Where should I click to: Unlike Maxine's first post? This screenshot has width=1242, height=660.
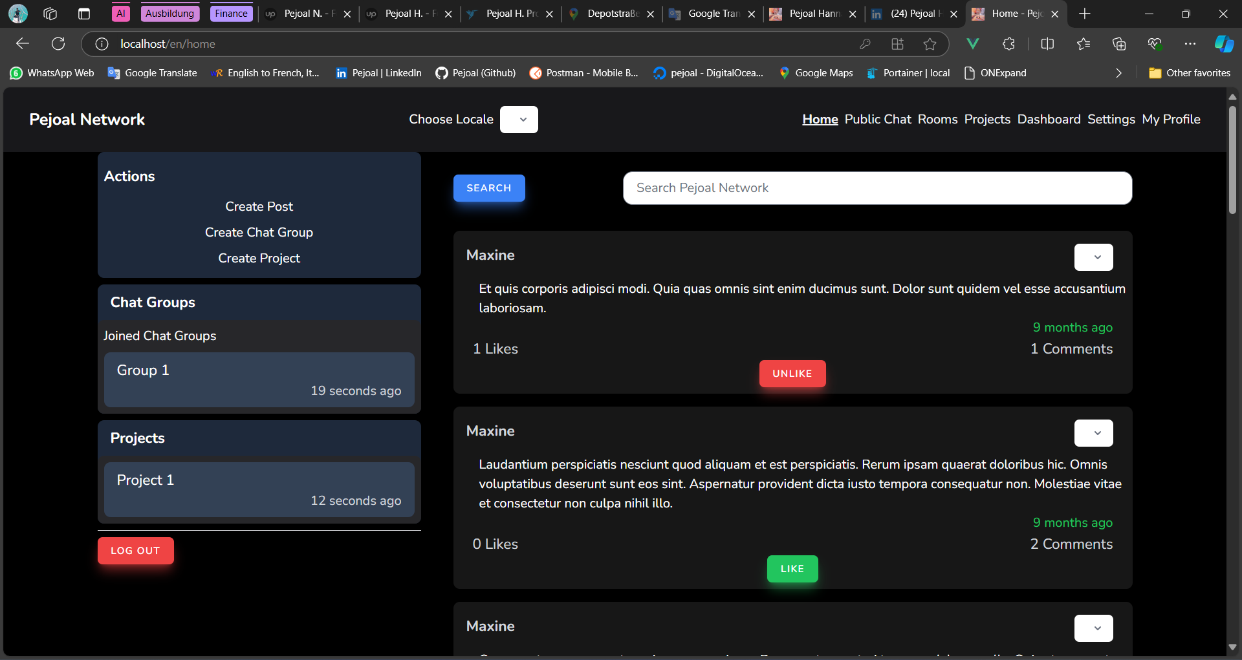(x=792, y=374)
